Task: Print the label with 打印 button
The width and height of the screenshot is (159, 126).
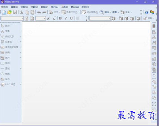Action: click(x=53, y=12)
